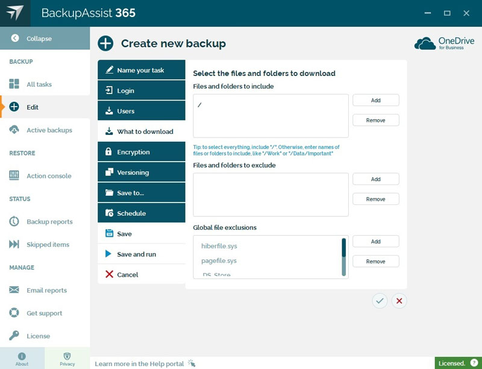482x369 pixels.
Task: Open the All tasks menu item
Action: [45, 84]
